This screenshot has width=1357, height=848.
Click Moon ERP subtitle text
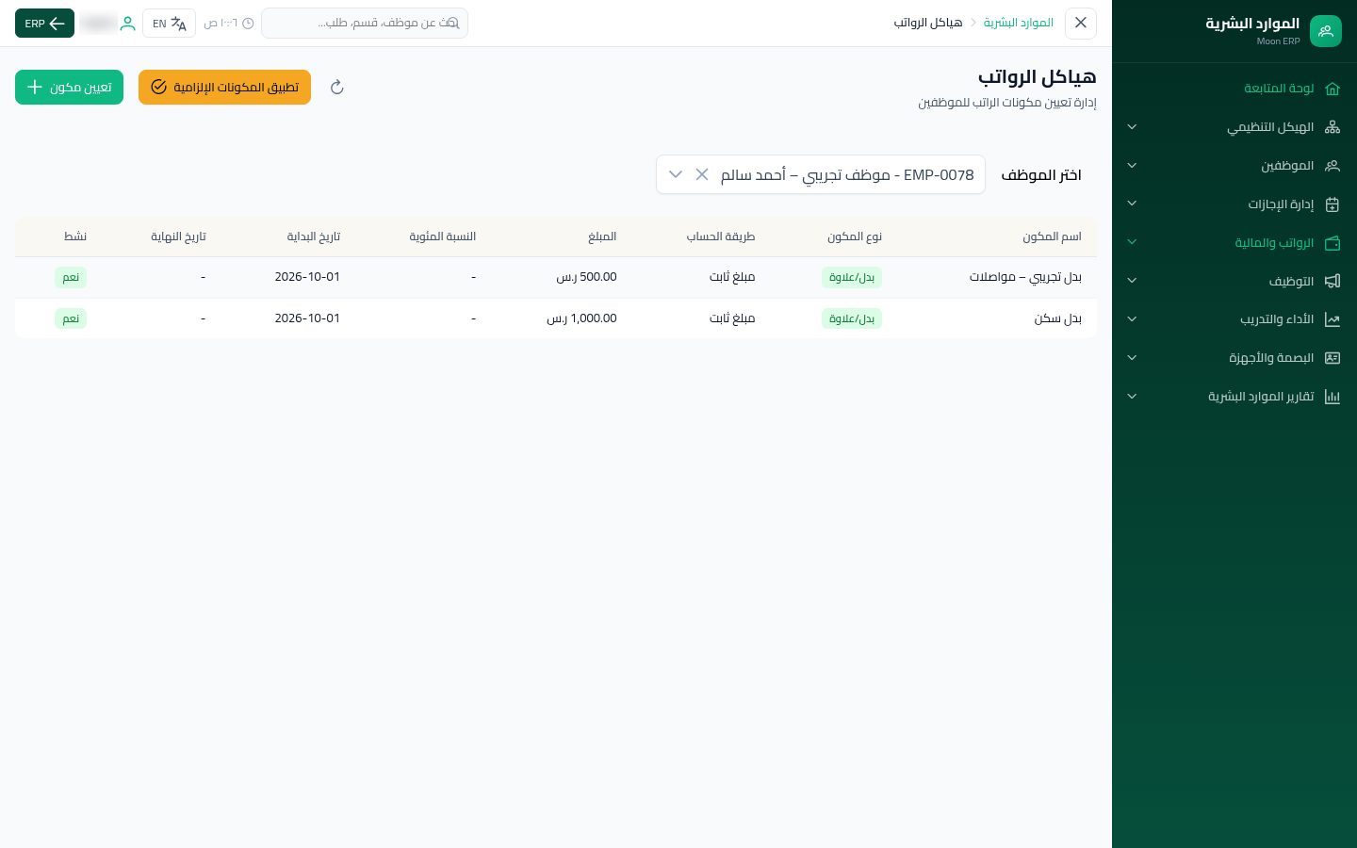1278,41
